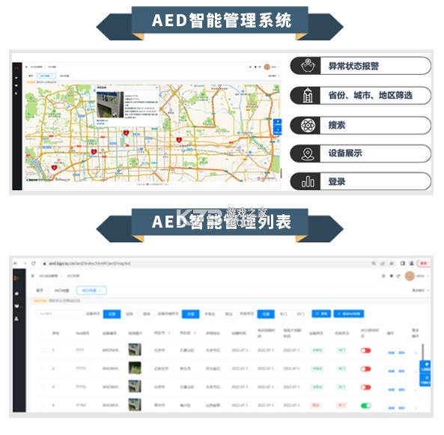This screenshot has height=435, width=444.
Task: Reload the page in list screenshot's browser
Action: pyautogui.click(x=34, y=264)
